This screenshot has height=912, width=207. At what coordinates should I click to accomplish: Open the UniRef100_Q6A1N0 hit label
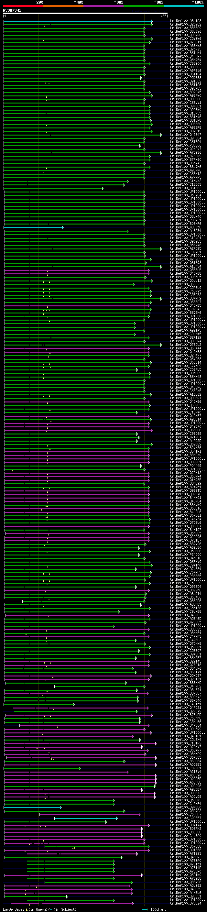click(186, 875)
